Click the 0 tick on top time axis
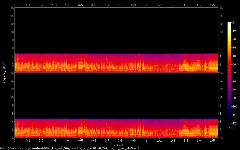This screenshot has width=240, height=150. coord(14,5)
